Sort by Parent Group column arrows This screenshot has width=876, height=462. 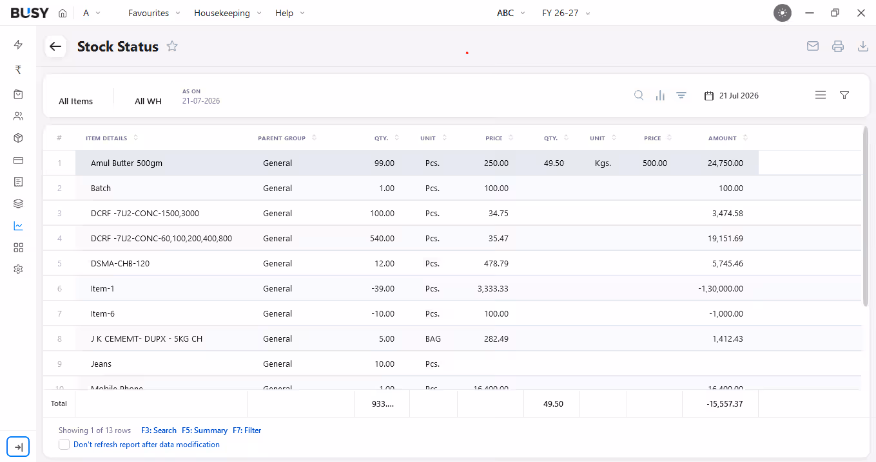pyautogui.click(x=314, y=138)
